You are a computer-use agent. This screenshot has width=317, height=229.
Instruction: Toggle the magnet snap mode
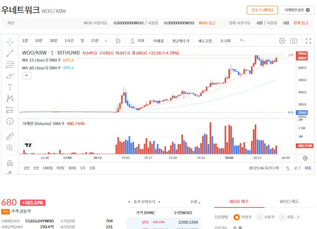coord(10,163)
